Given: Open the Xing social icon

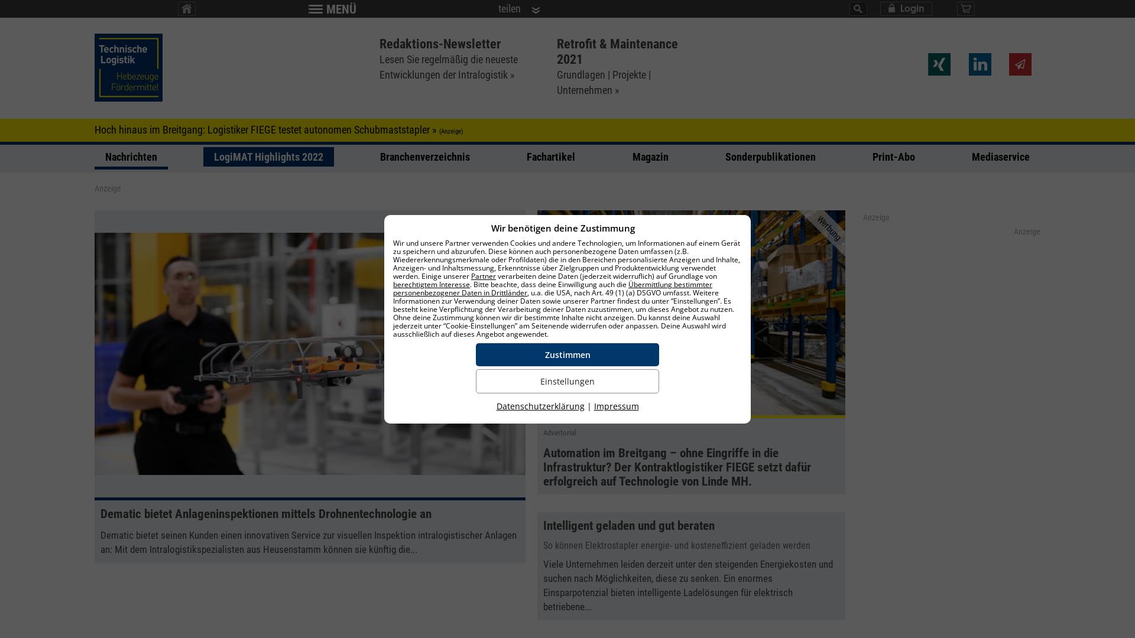Looking at the screenshot, I should click(x=939, y=64).
